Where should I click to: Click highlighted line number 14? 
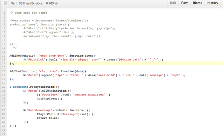pyautogui.click(x=4, y=63)
